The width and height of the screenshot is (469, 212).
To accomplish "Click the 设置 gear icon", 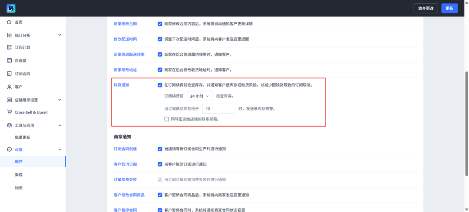I will (9, 150).
